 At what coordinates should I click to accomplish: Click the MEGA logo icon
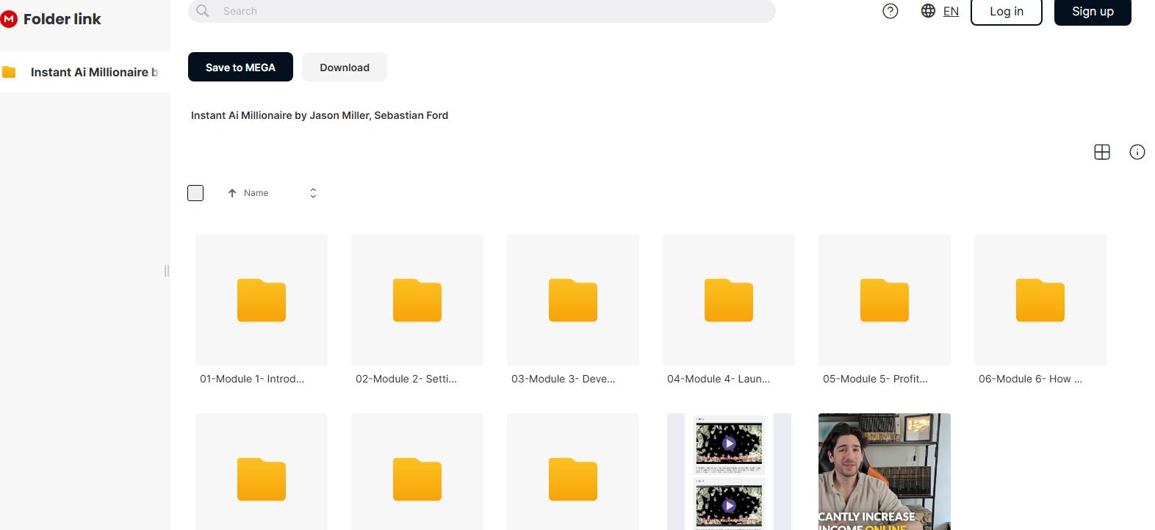coord(9,19)
